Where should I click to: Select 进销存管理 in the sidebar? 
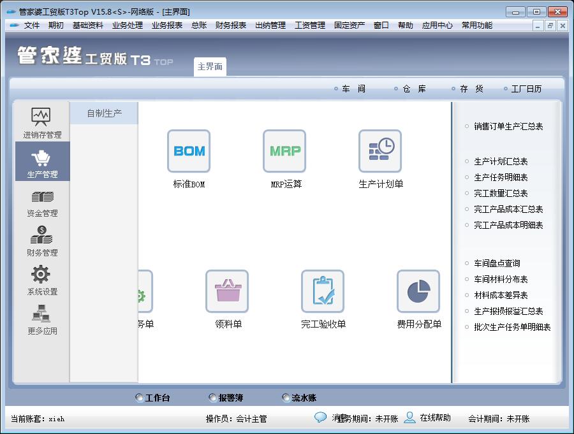tap(42, 123)
